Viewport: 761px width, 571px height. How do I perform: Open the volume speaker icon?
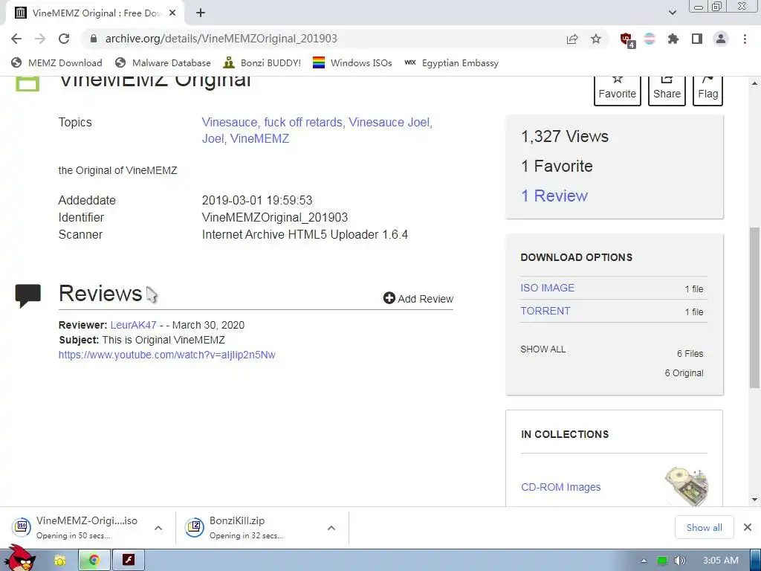(679, 561)
